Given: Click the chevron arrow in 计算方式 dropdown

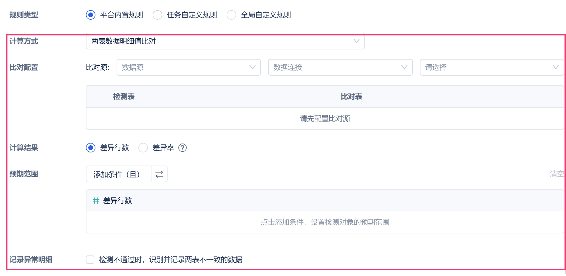Looking at the screenshot, I should pos(356,41).
